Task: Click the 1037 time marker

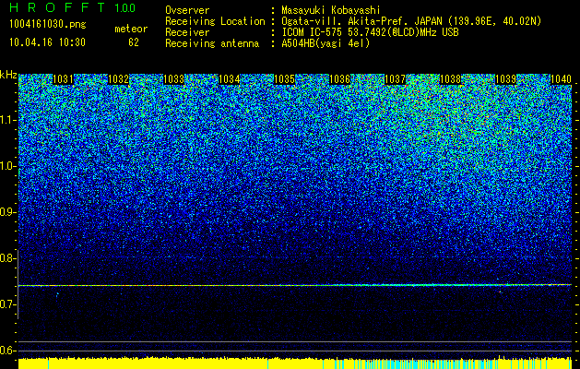Action: [x=395, y=79]
